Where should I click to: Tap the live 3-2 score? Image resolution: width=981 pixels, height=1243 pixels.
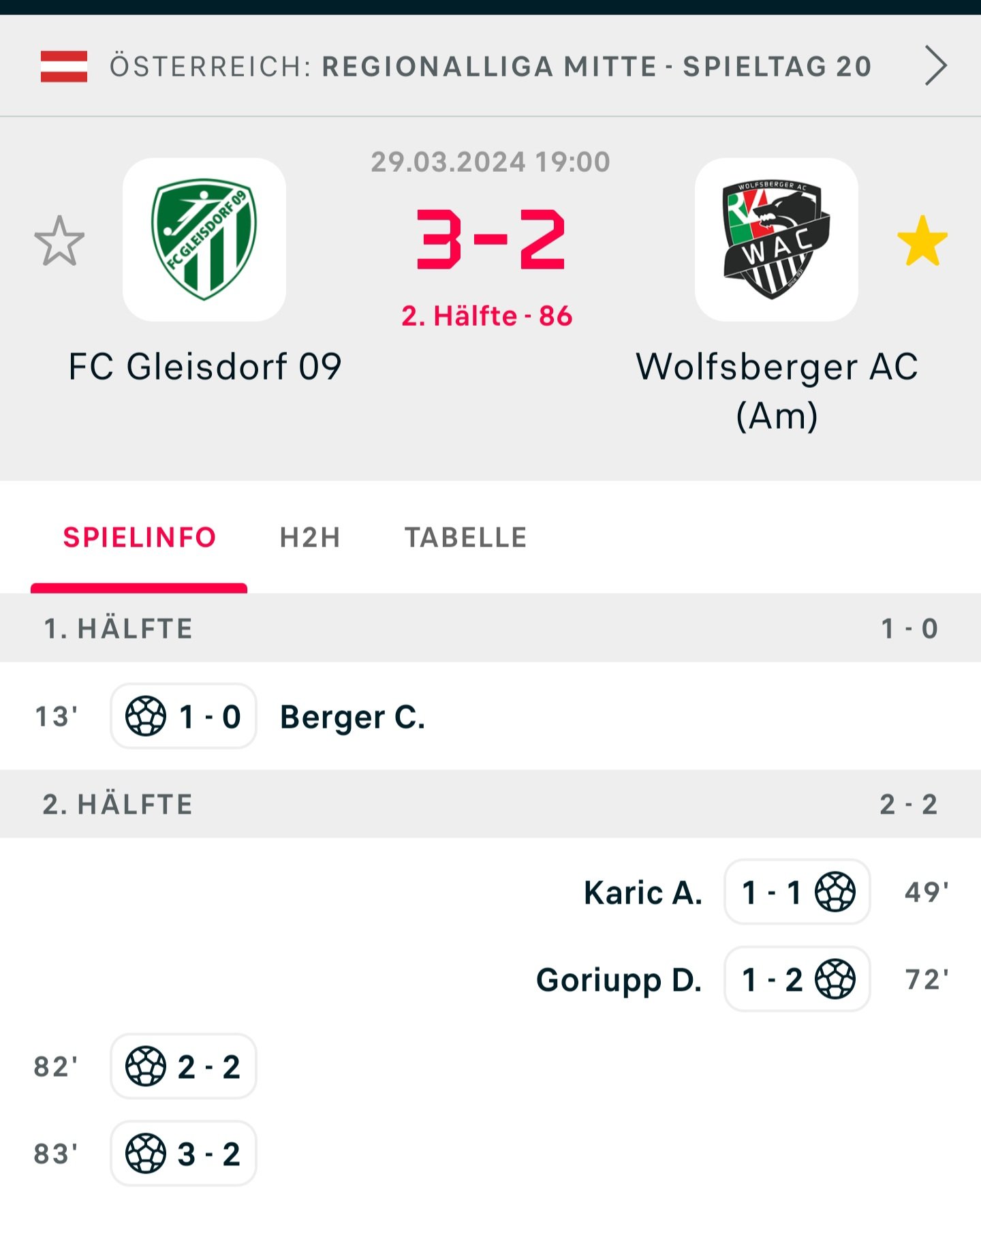pos(490,239)
